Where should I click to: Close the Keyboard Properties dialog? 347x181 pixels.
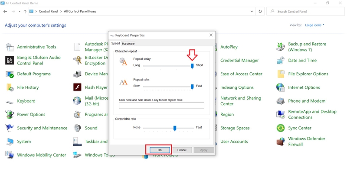tap(211, 35)
